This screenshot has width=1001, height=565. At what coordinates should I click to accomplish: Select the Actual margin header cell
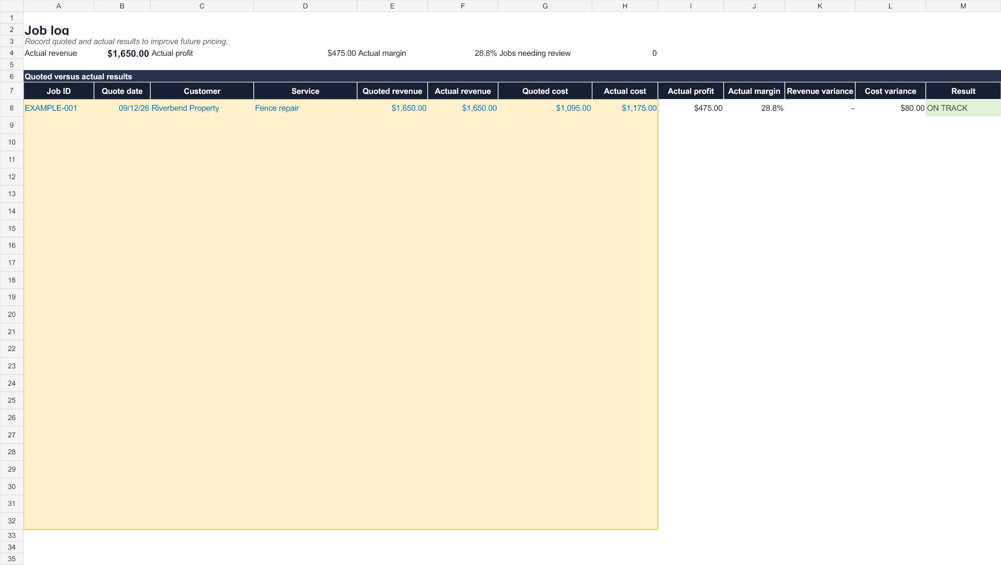[754, 91]
